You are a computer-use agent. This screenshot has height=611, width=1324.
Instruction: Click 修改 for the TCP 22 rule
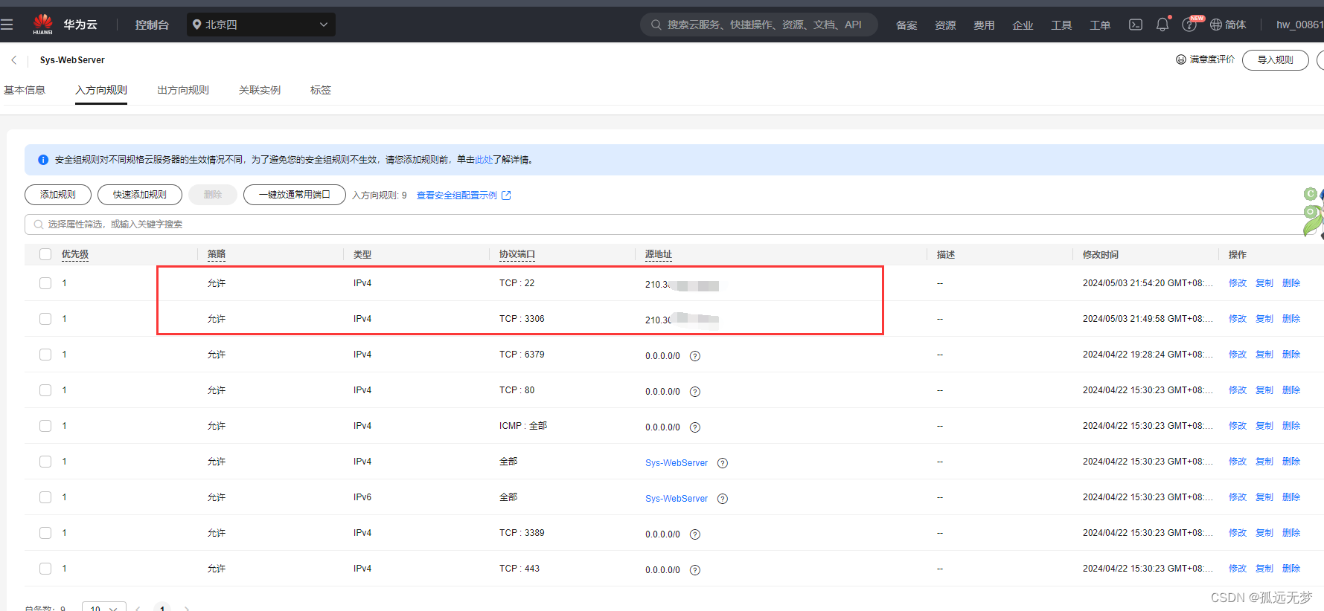tap(1238, 283)
